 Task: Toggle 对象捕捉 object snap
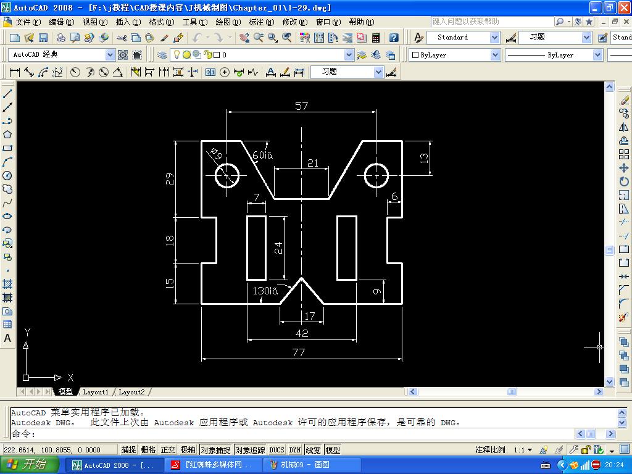point(215,450)
